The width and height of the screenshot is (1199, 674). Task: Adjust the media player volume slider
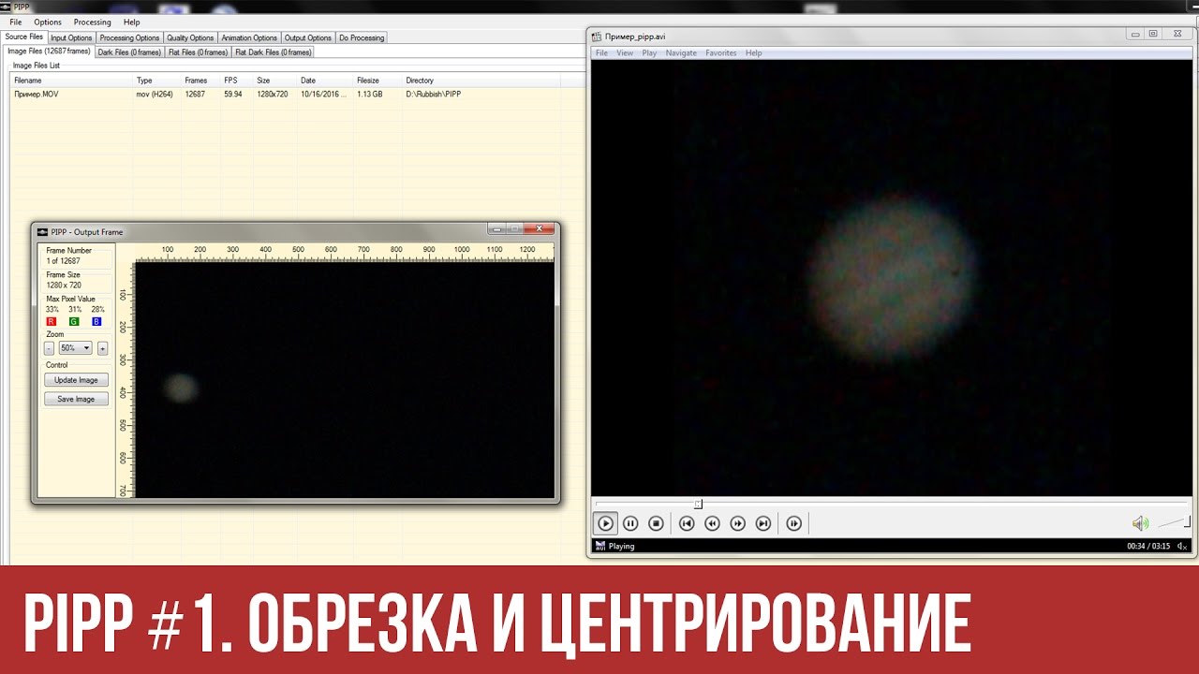point(1174,522)
